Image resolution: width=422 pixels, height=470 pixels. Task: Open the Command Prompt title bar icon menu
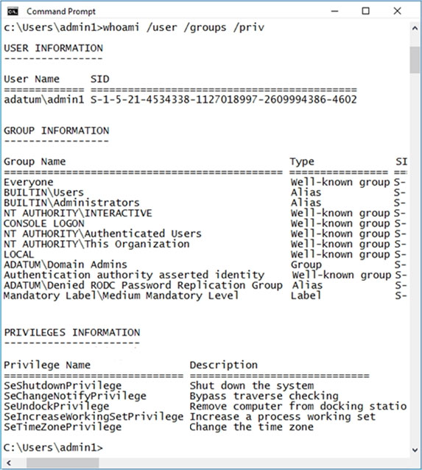(x=13, y=11)
